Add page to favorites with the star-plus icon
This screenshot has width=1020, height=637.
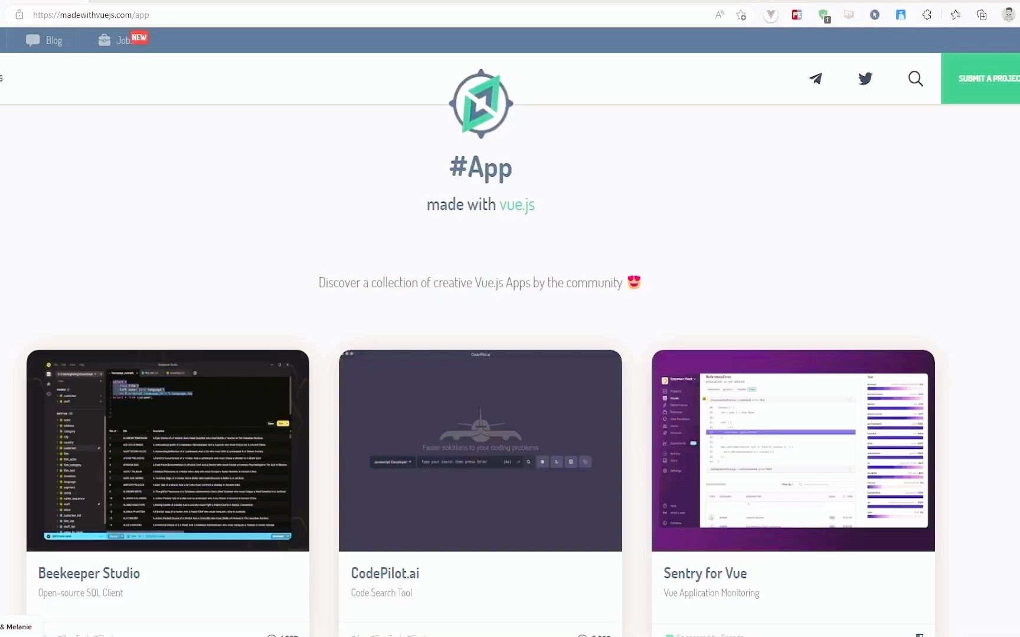tap(741, 15)
